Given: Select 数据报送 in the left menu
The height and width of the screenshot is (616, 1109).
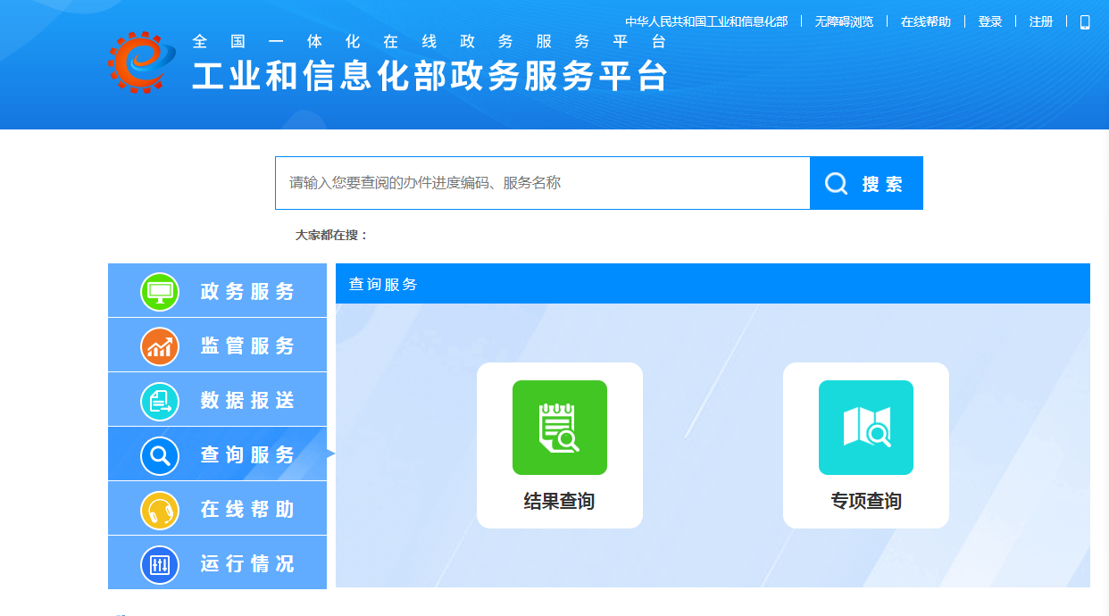Looking at the screenshot, I should pos(217,400).
